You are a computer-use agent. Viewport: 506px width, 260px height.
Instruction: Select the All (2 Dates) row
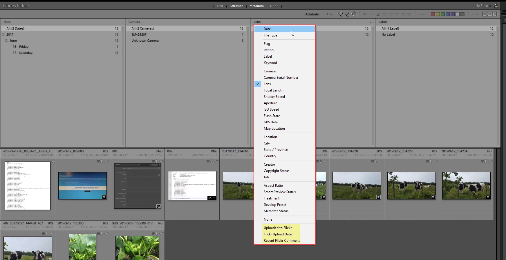click(61, 28)
